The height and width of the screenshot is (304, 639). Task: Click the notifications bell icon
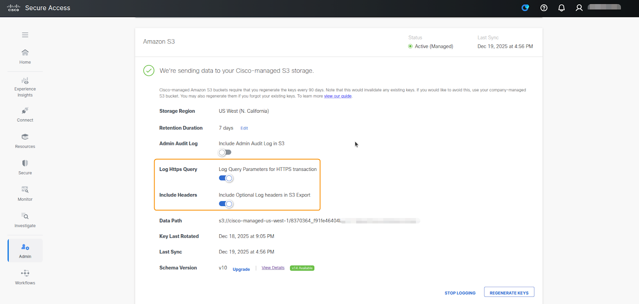(561, 8)
